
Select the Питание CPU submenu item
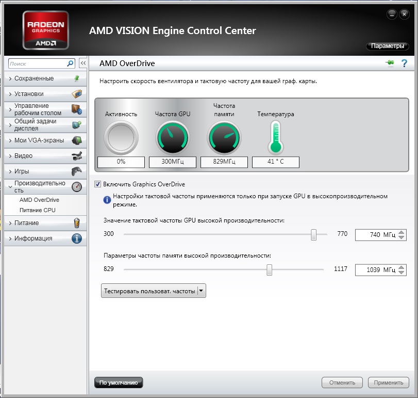click(x=37, y=210)
